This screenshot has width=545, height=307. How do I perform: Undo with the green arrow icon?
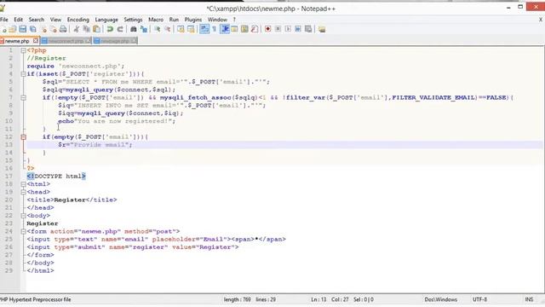point(110,29)
